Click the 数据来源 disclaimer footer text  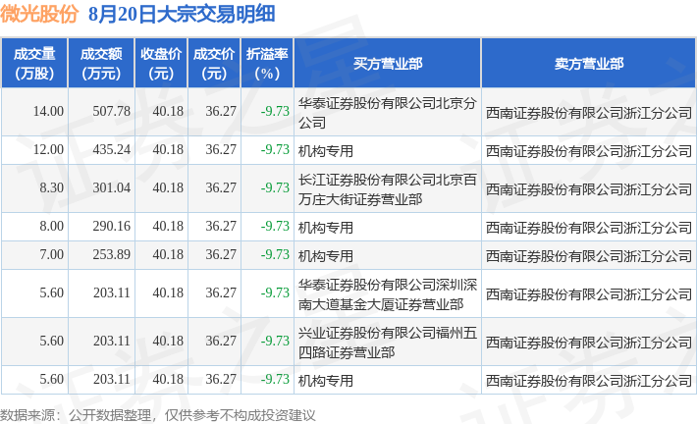click(158, 415)
